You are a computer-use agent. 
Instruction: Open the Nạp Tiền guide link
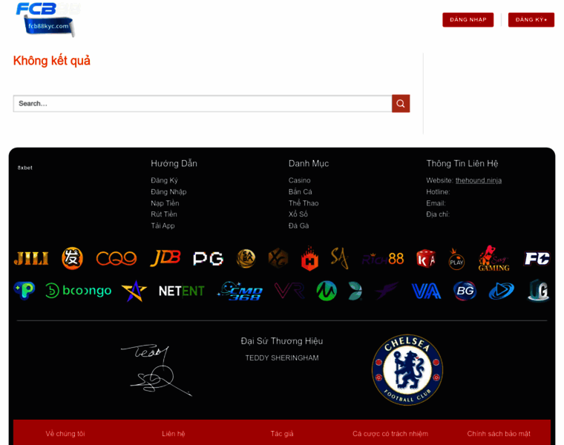coord(165,203)
